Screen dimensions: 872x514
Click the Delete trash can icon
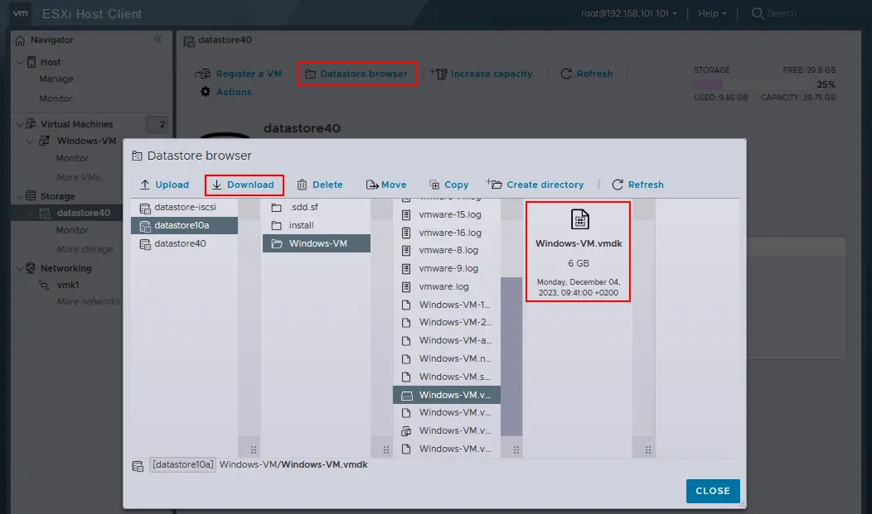302,185
